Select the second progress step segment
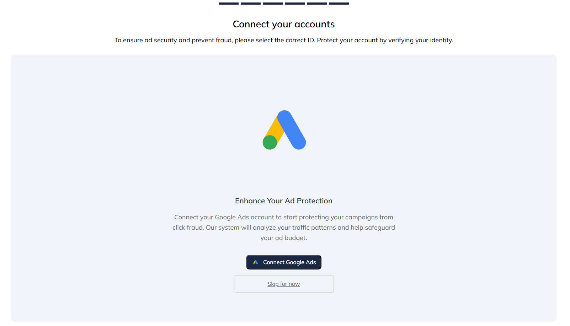The height and width of the screenshot is (326, 570). tap(251, 4)
